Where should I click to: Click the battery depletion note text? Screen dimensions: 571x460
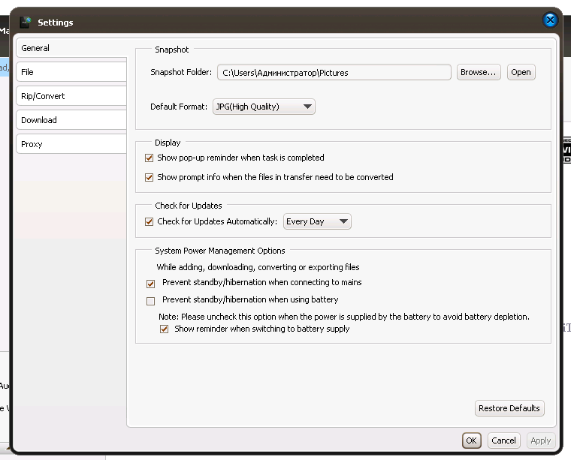(344, 317)
